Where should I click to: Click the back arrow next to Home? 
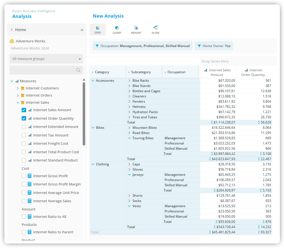(12, 30)
